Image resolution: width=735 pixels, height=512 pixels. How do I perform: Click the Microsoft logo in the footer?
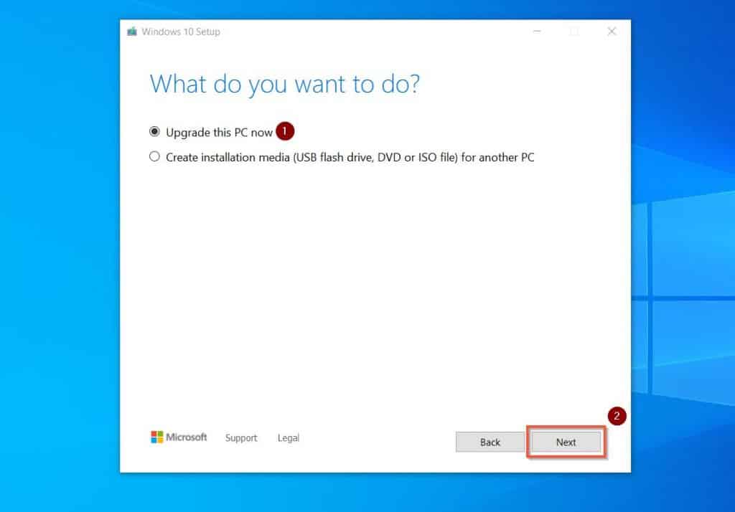click(x=179, y=437)
